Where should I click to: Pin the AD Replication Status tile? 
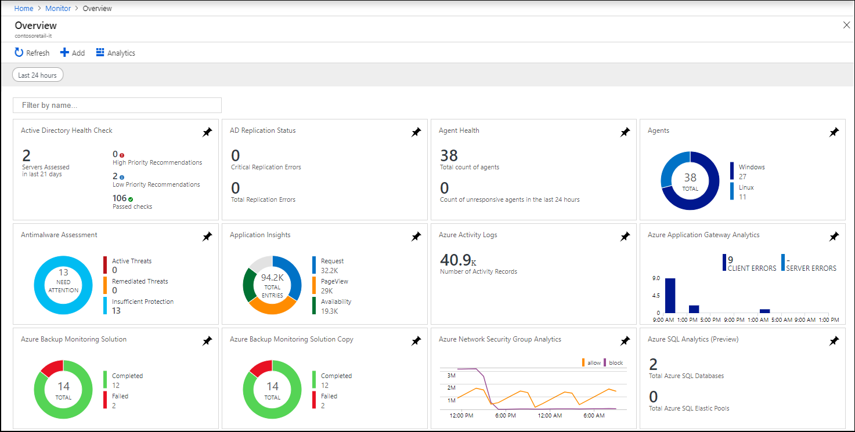416,133
